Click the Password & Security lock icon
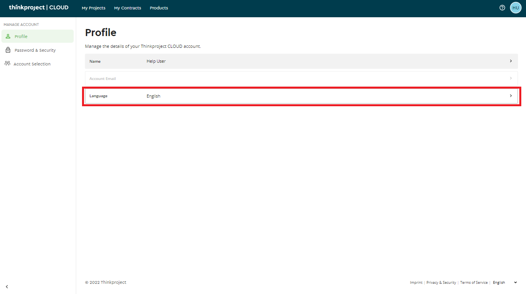This screenshot has height=294, width=526. (8, 50)
